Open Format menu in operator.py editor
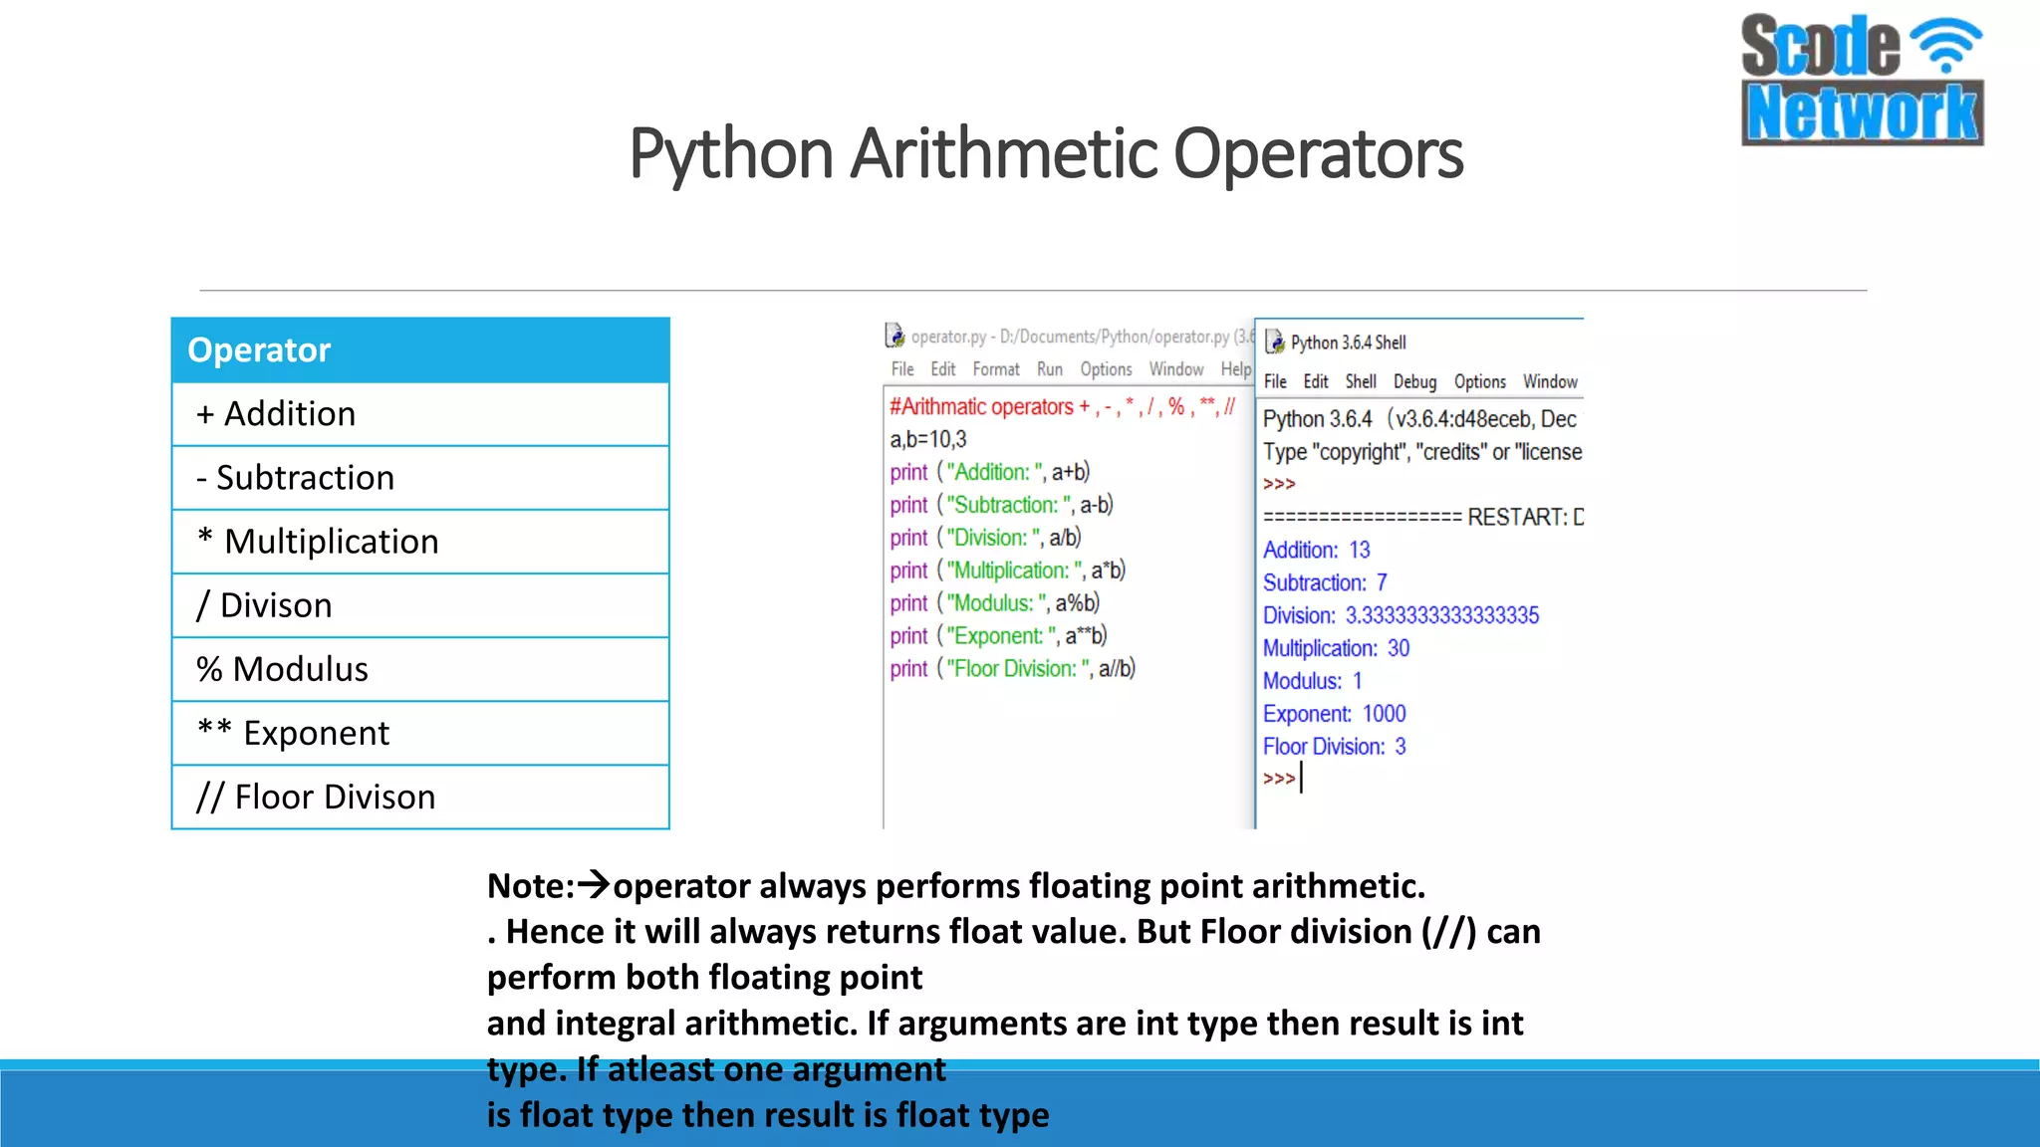The width and height of the screenshot is (2040, 1147). point(996,369)
